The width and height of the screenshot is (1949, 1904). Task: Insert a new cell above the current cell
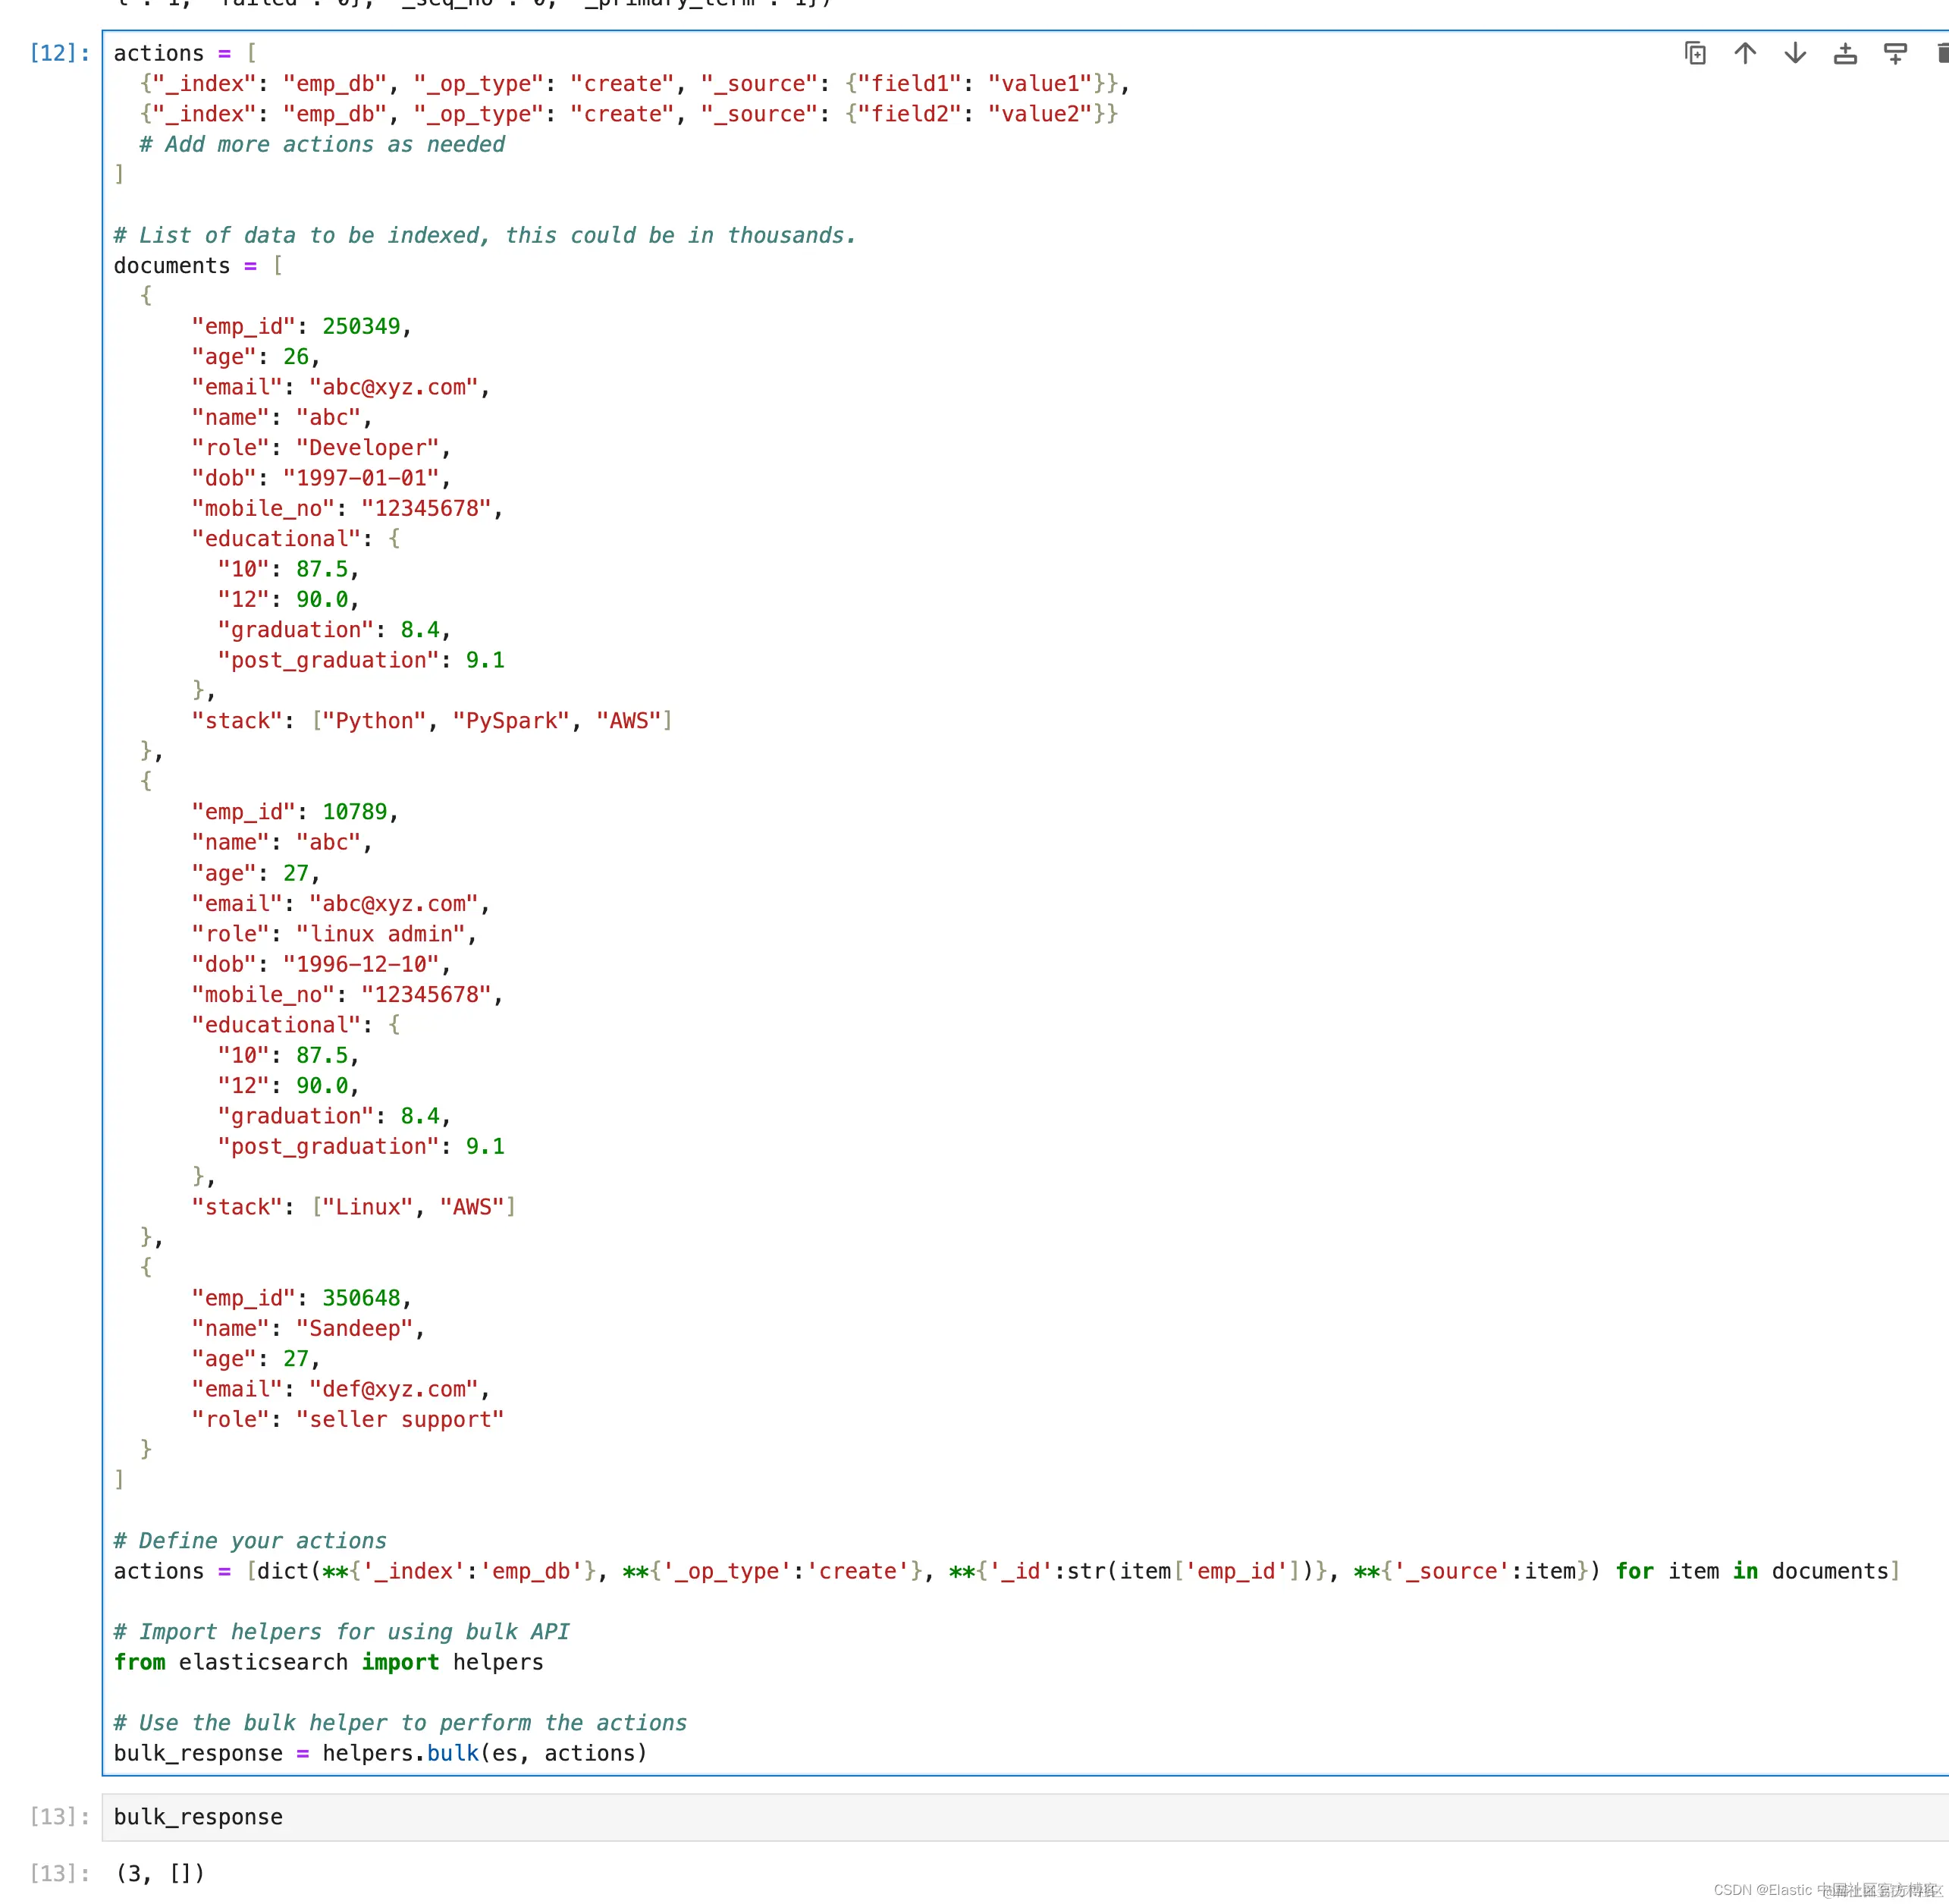pos(1845,54)
